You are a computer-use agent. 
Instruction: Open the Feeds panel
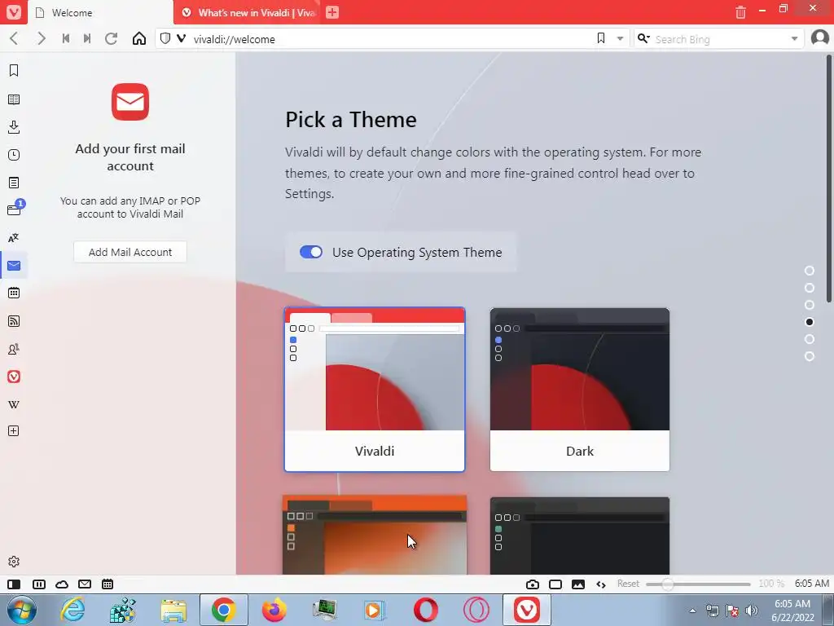pyautogui.click(x=14, y=321)
